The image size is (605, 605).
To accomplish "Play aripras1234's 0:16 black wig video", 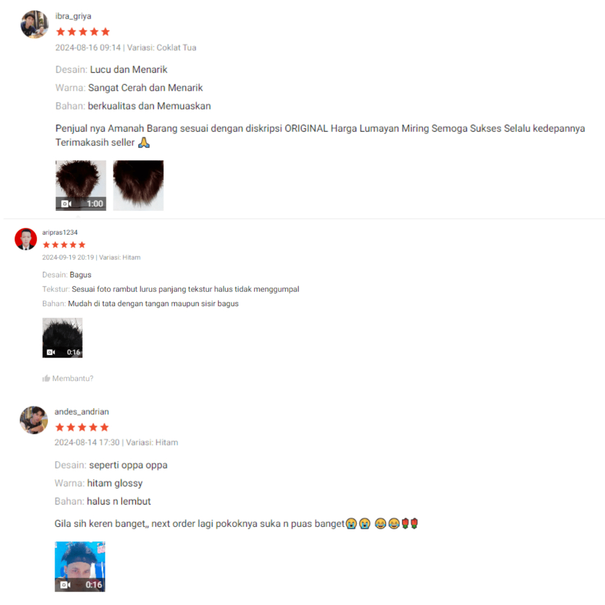I will click(63, 337).
